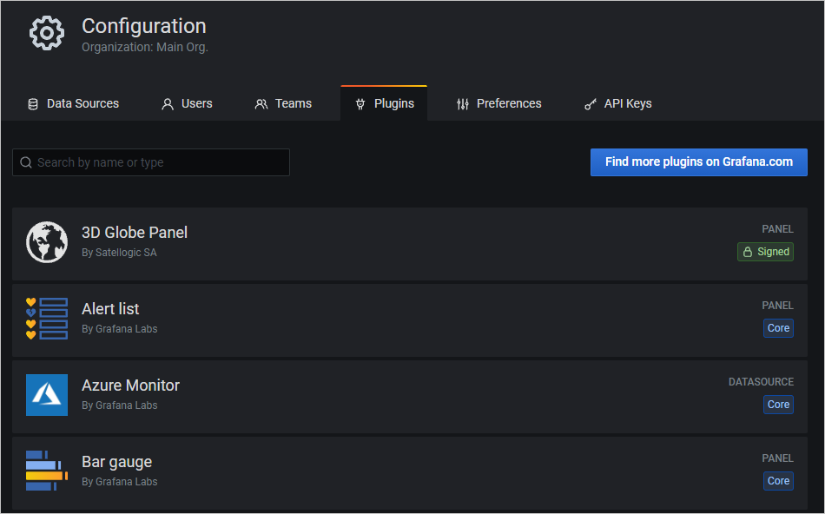Open the Preferences tab
Viewport: 825px width, 514px height.
(498, 103)
